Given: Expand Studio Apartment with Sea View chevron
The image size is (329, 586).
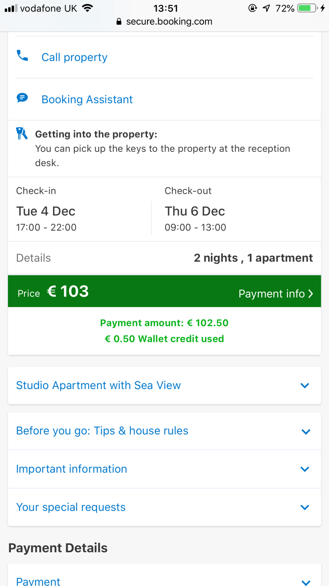Looking at the screenshot, I should (305, 386).
